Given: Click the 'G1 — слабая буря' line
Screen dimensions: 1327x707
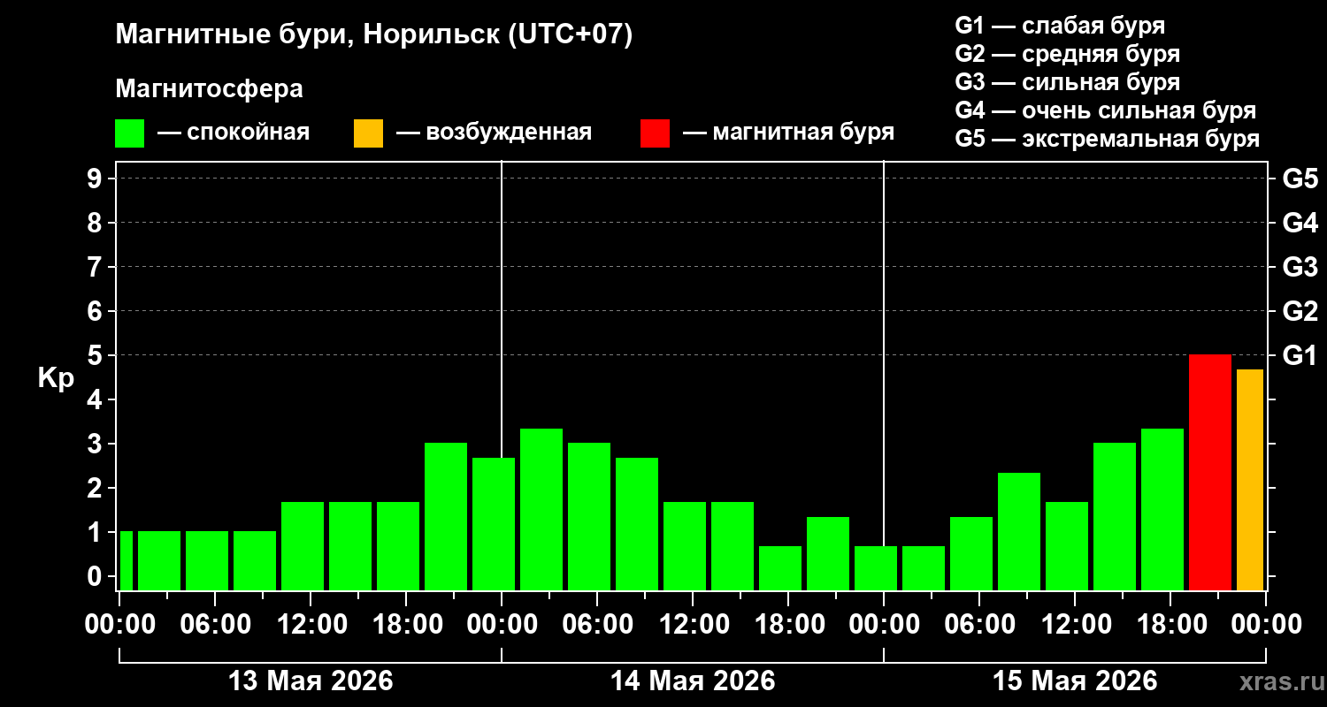Looking at the screenshot, I should [x=1060, y=25].
